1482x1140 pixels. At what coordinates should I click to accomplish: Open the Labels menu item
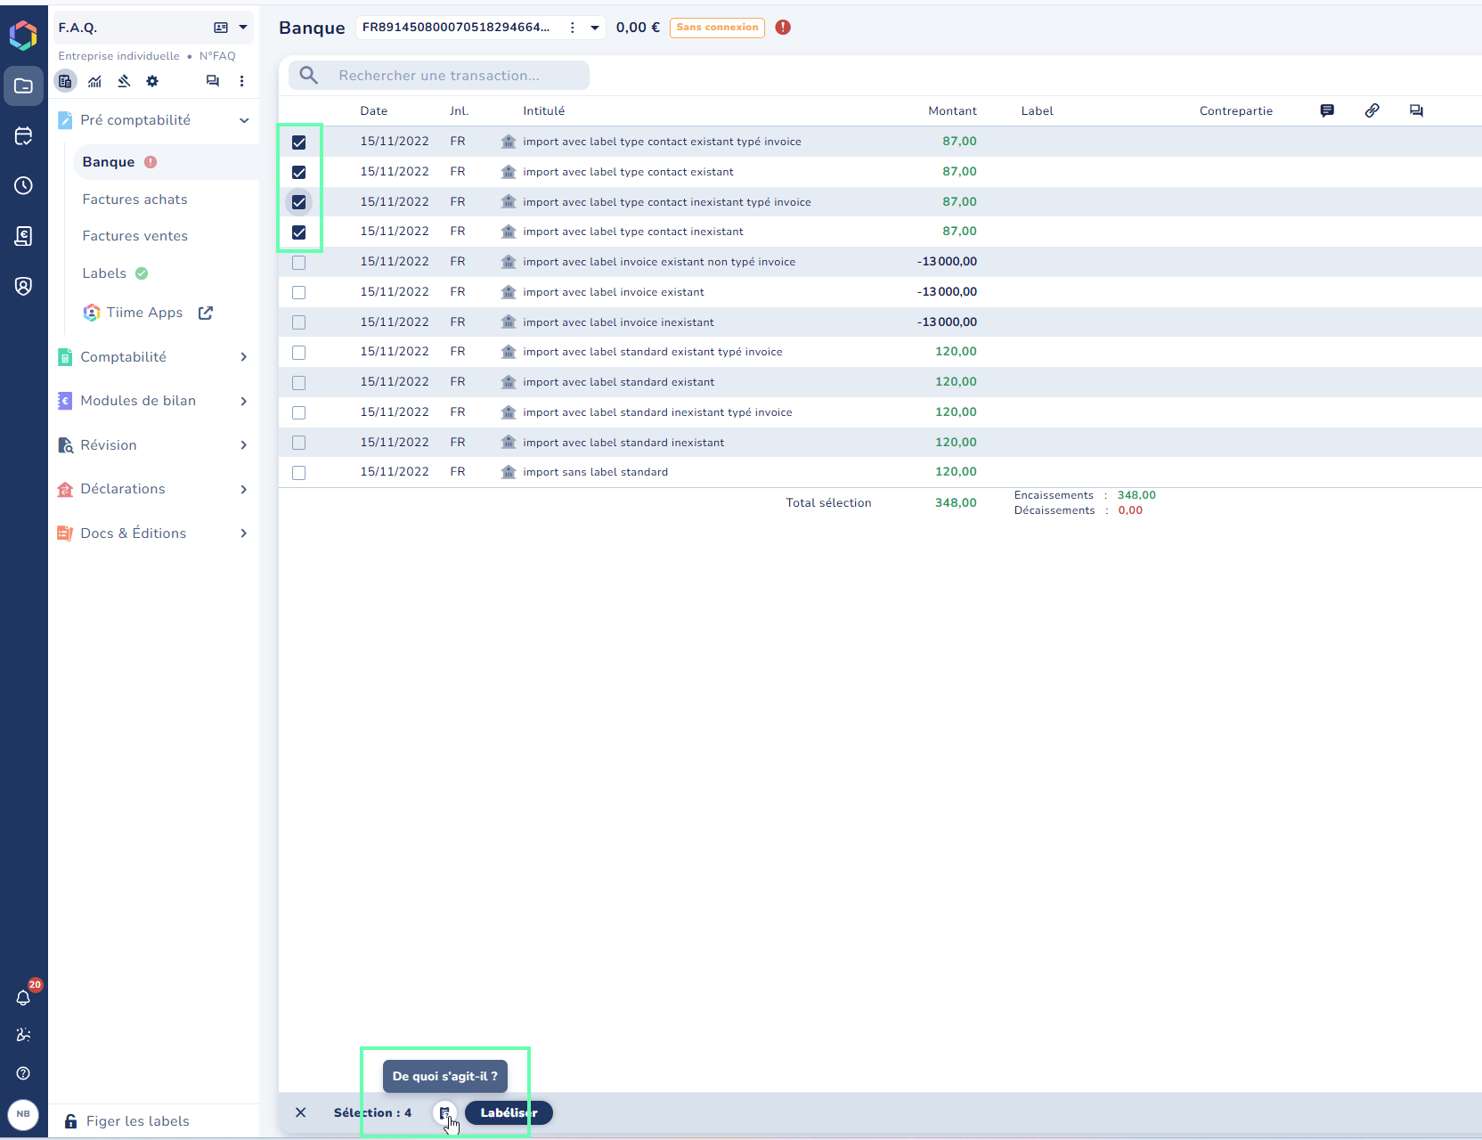click(x=104, y=273)
